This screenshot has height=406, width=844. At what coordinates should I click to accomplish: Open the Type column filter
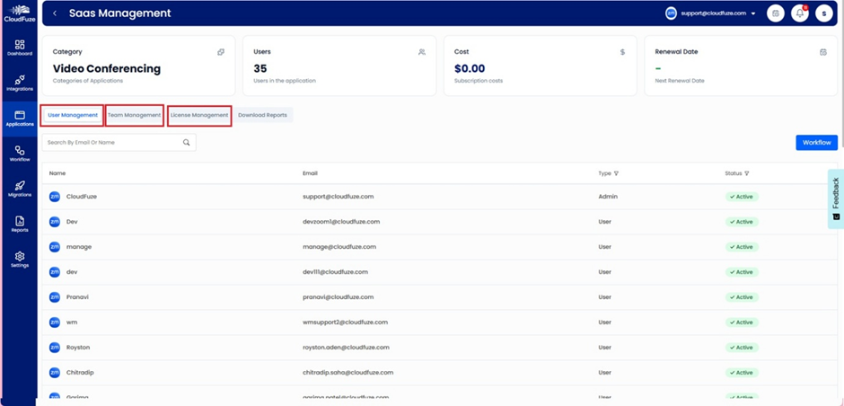click(x=616, y=173)
